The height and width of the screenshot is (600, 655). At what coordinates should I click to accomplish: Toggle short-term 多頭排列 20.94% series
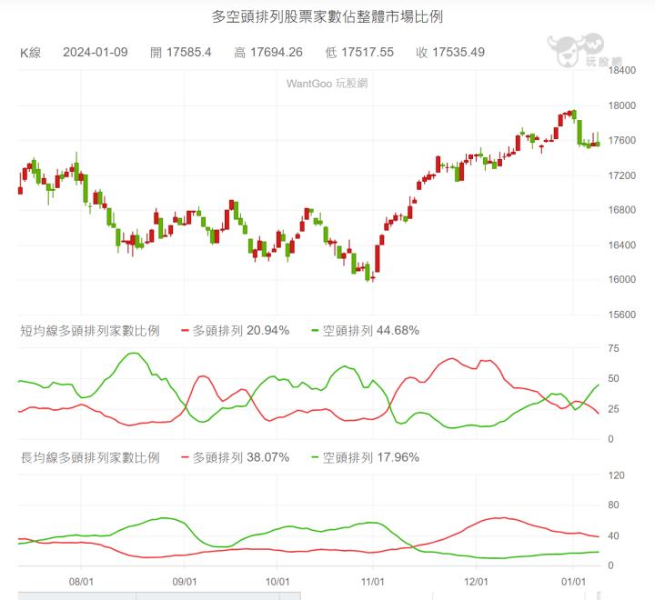click(241, 331)
